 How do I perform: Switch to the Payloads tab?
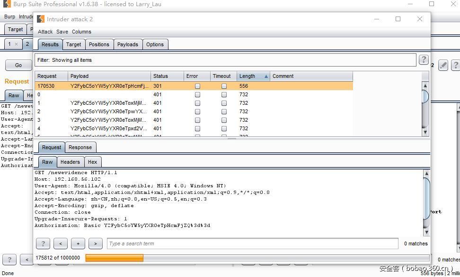pyautogui.click(x=127, y=44)
